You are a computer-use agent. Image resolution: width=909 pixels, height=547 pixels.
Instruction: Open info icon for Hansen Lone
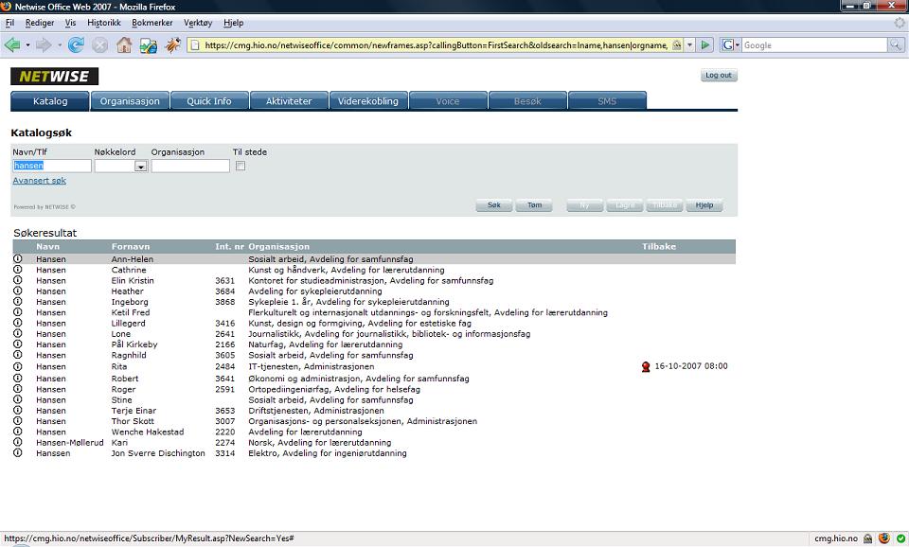[17, 333]
